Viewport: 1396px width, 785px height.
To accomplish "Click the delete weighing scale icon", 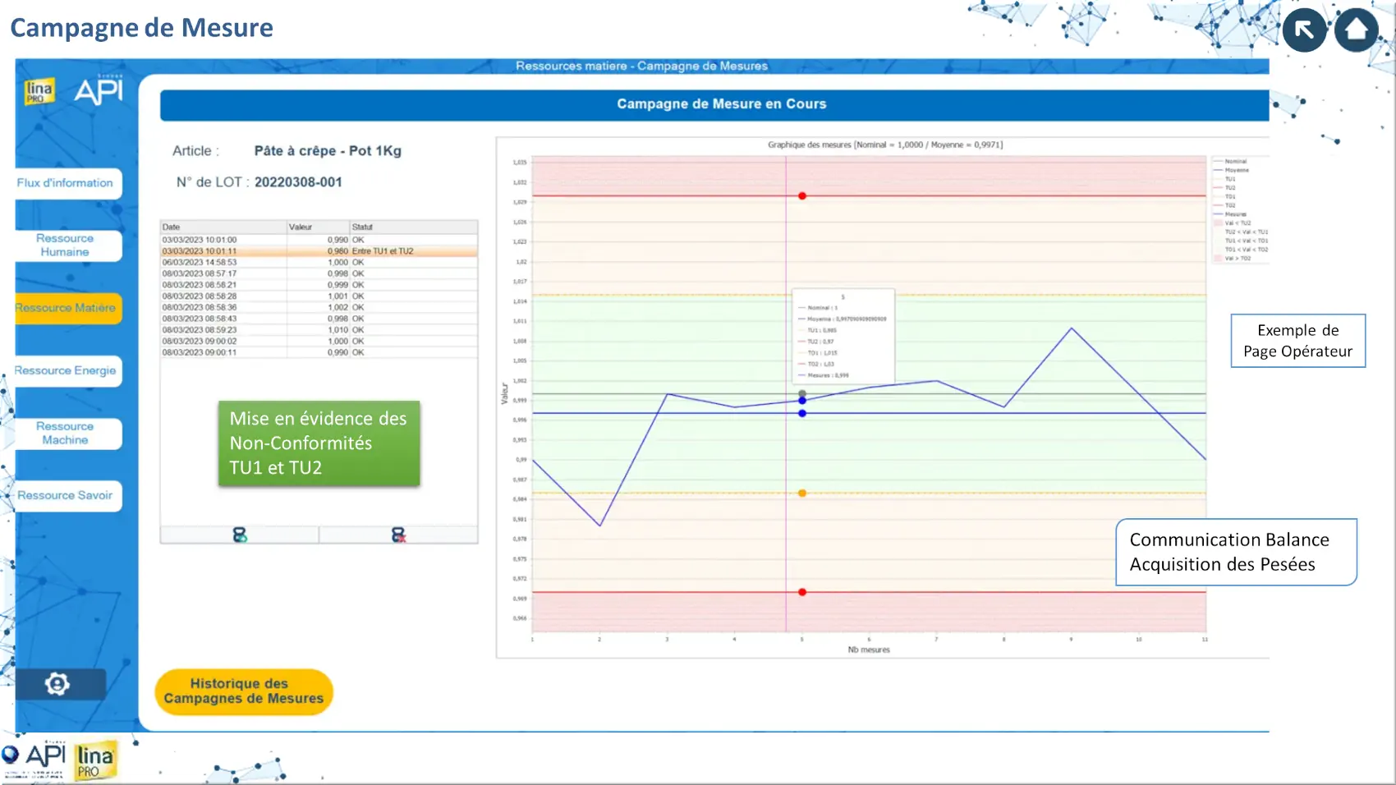I will point(398,535).
